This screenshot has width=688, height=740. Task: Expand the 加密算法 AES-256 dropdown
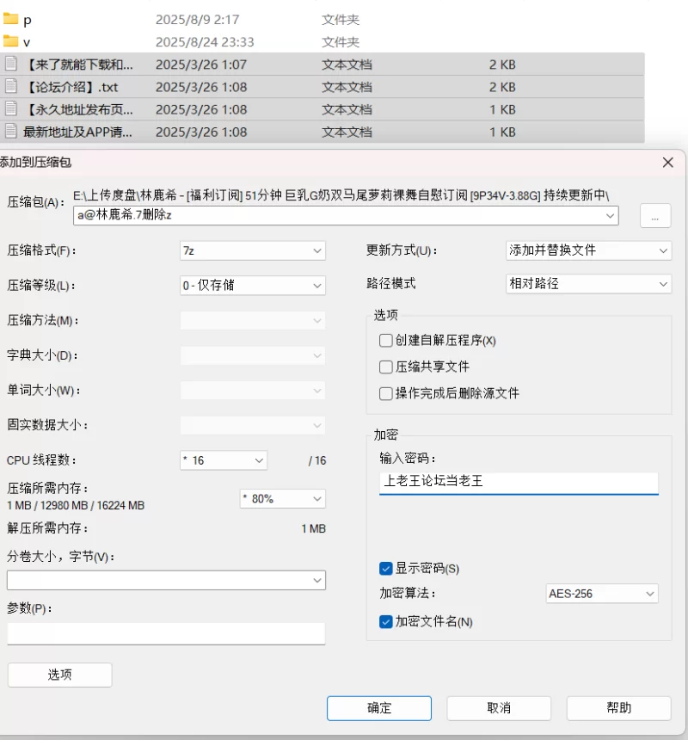[602, 593]
